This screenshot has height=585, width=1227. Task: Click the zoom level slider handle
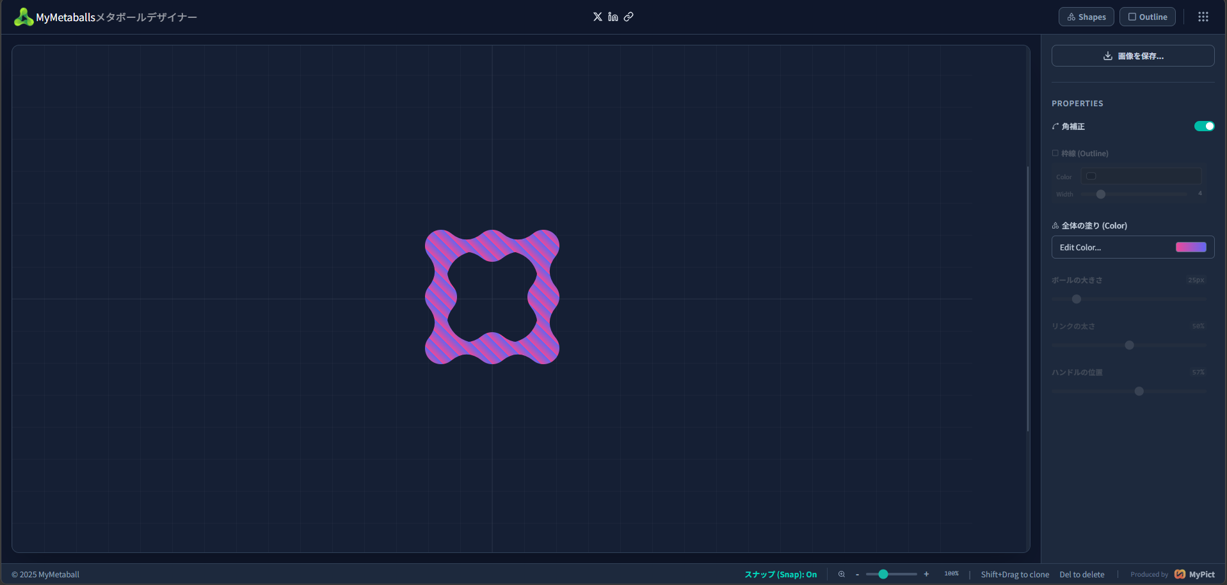pos(883,574)
